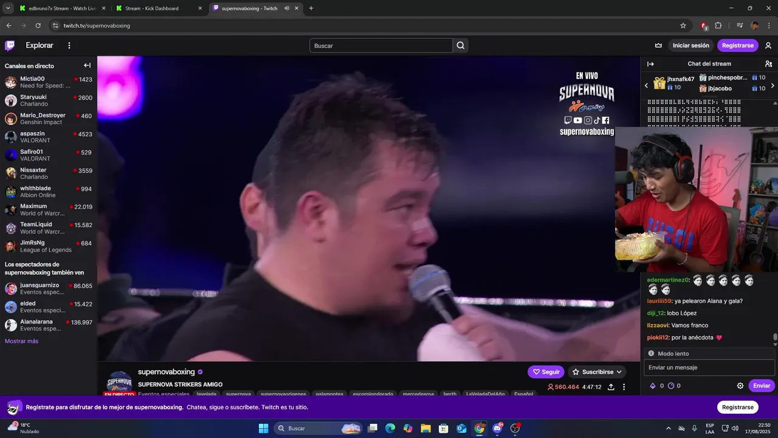Go back with the browser back arrow

tap(9, 26)
